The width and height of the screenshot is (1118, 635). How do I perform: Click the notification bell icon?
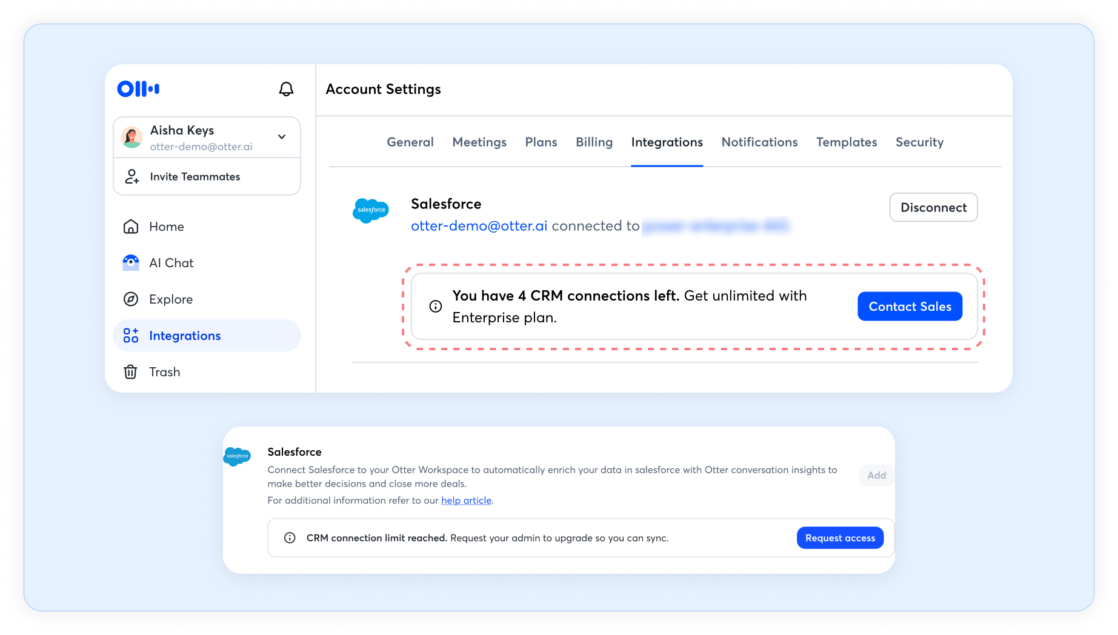coord(286,89)
